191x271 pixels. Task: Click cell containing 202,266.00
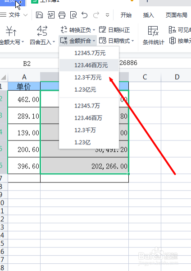[85, 166]
